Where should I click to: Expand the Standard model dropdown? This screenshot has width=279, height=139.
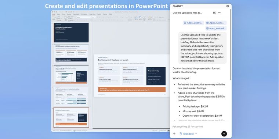pos(188,134)
